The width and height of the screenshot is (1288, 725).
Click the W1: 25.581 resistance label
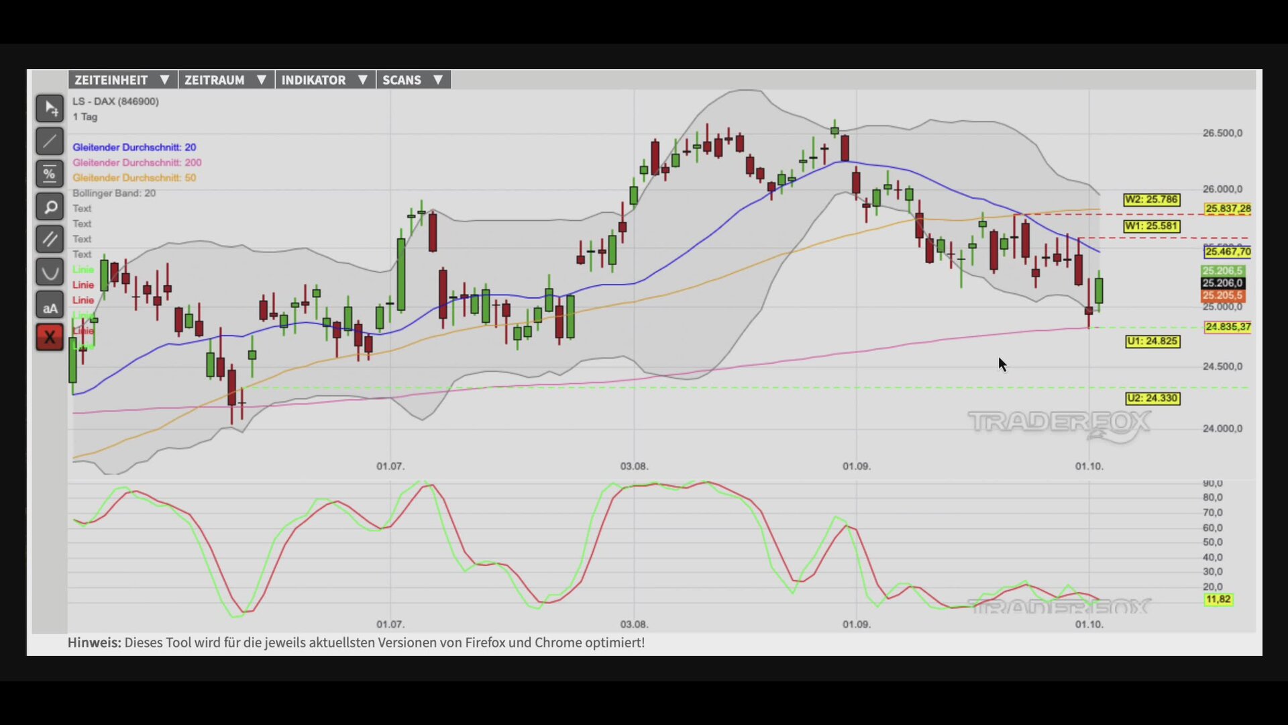(1151, 226)
